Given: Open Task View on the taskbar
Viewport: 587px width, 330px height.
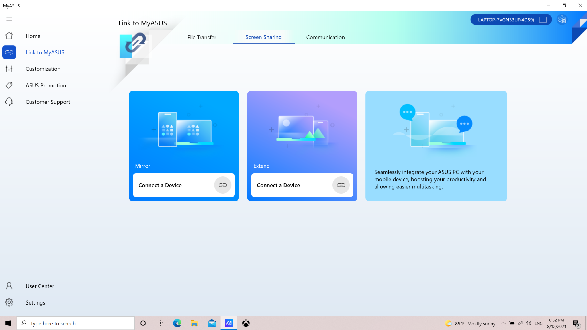Looking at the screenshot, I should click(x=160, y=323).
